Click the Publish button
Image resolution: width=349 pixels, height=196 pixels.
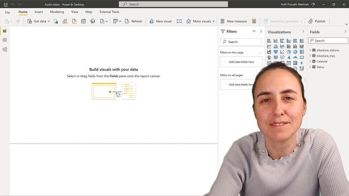[x=317, y=21]
